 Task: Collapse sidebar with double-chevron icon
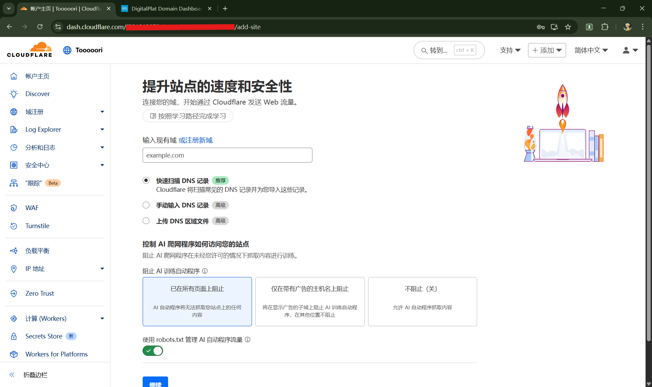[x=12, y=375]
